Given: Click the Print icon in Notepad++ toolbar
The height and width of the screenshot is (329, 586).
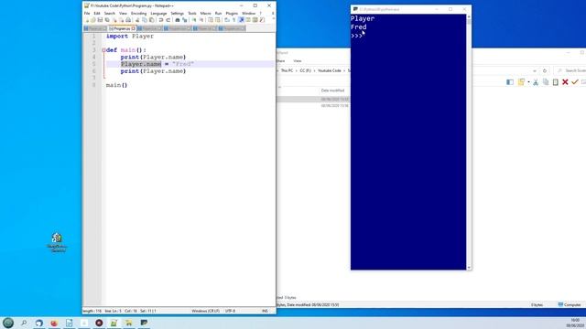Looking at the screenshot, I should tap(128, 20).
